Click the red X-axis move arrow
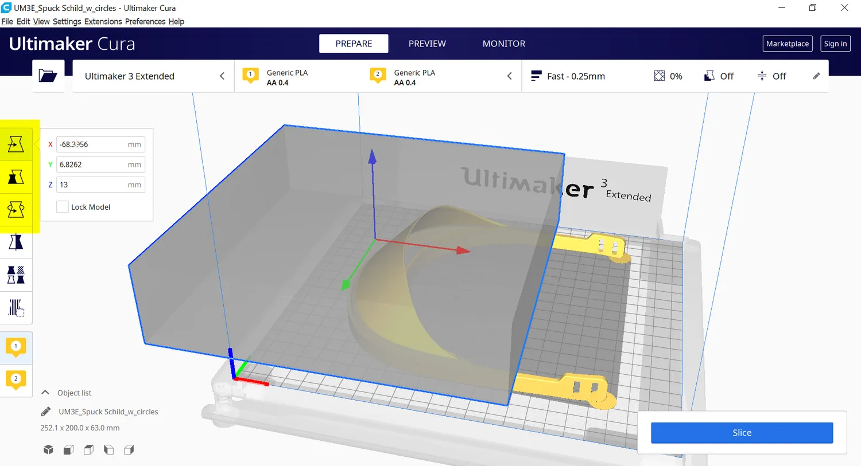The width and height of the screenshot is (861, 466). (x=463, y=250)
